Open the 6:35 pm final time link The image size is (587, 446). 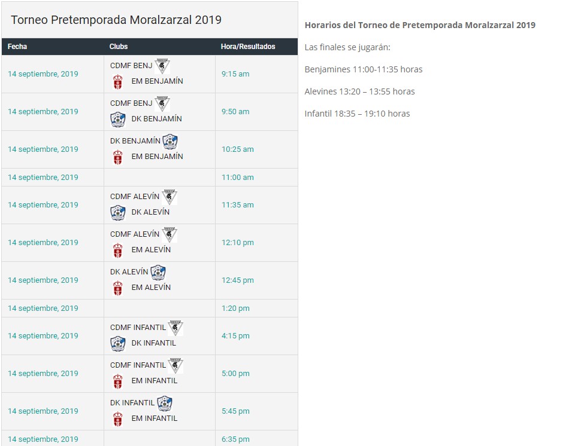click(x=235, y=439)
